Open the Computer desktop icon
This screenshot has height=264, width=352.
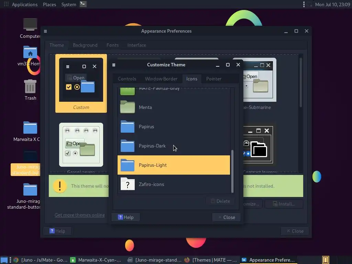pos(30,24)
